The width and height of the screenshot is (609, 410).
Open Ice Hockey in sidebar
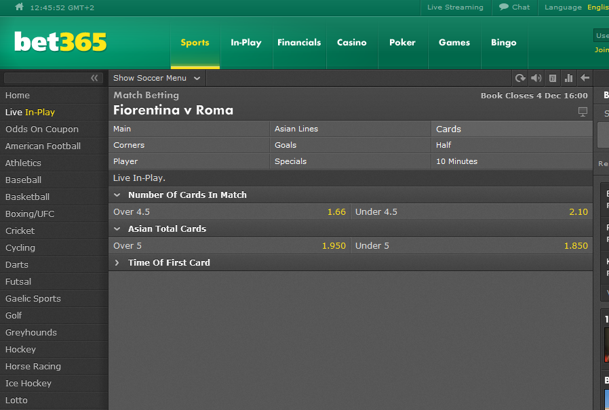click(x=54, y=383)
